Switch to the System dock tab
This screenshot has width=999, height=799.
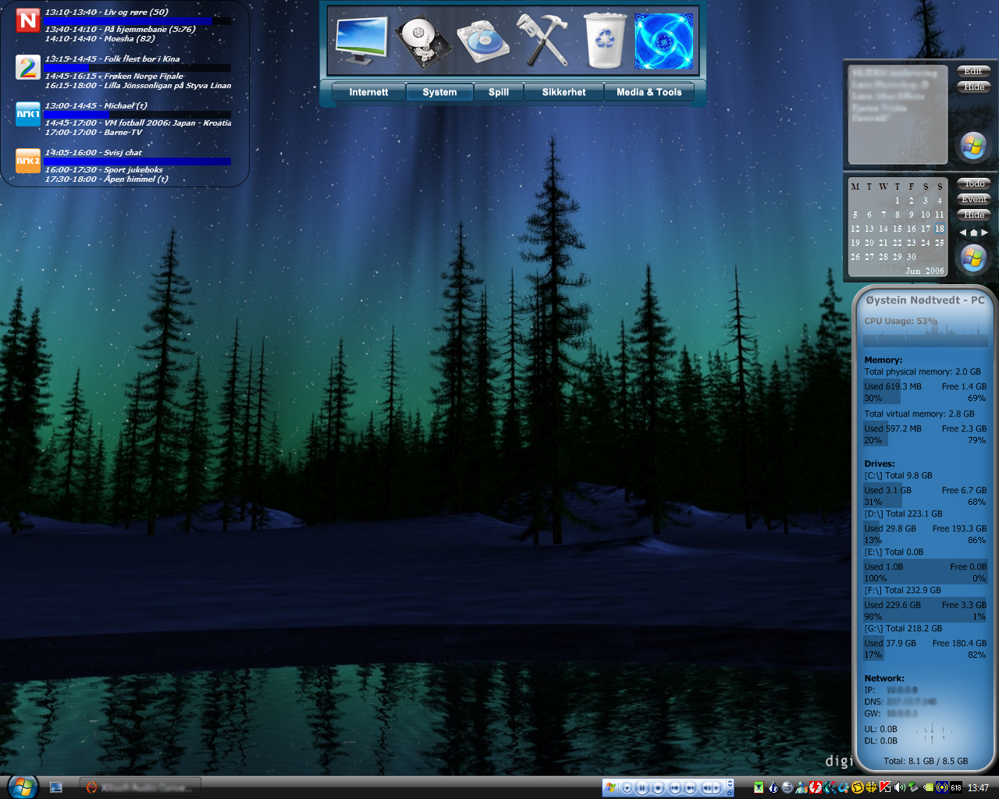pyautogui.click(x=439, y=92)
